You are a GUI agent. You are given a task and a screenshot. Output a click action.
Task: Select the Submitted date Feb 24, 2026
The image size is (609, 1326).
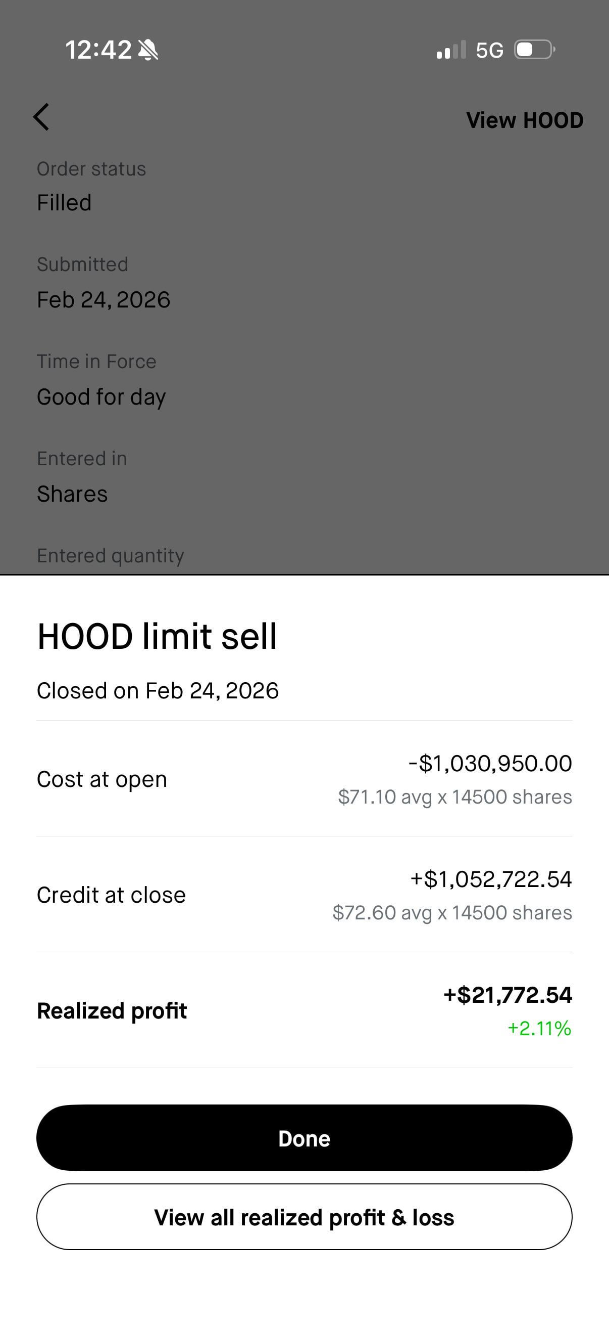tap(104, 299)
